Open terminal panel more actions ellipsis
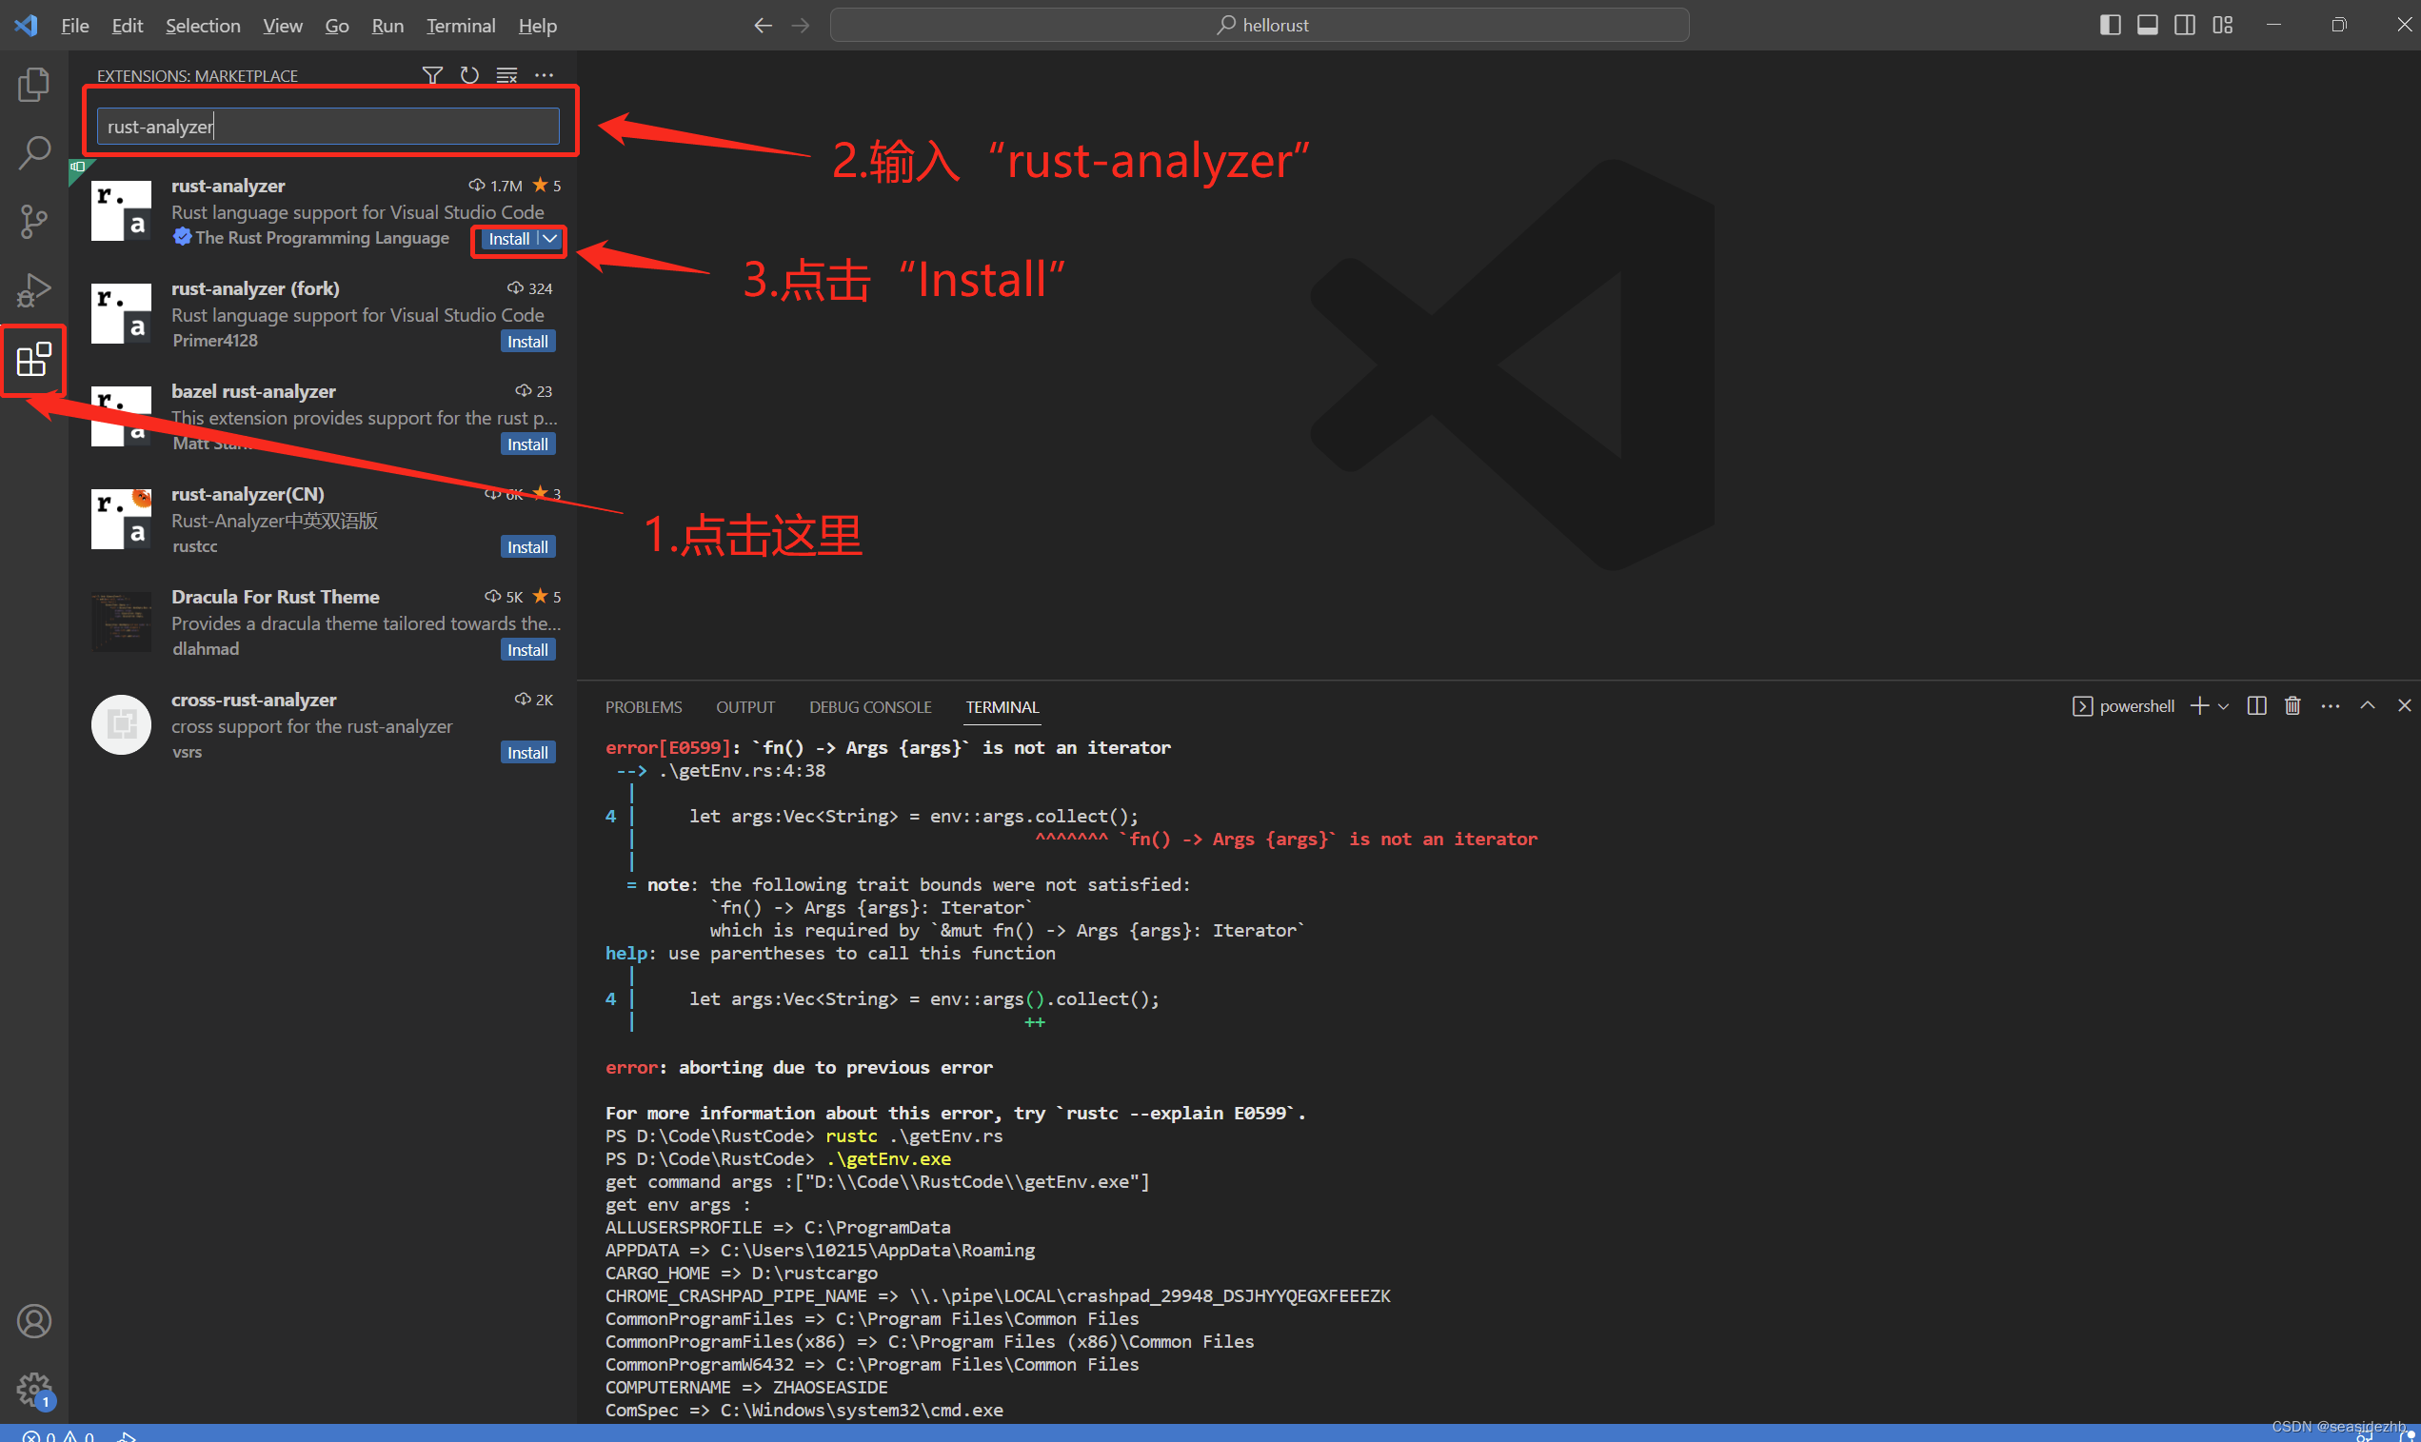The image size is (2421, 1442). click(2331, 706)
